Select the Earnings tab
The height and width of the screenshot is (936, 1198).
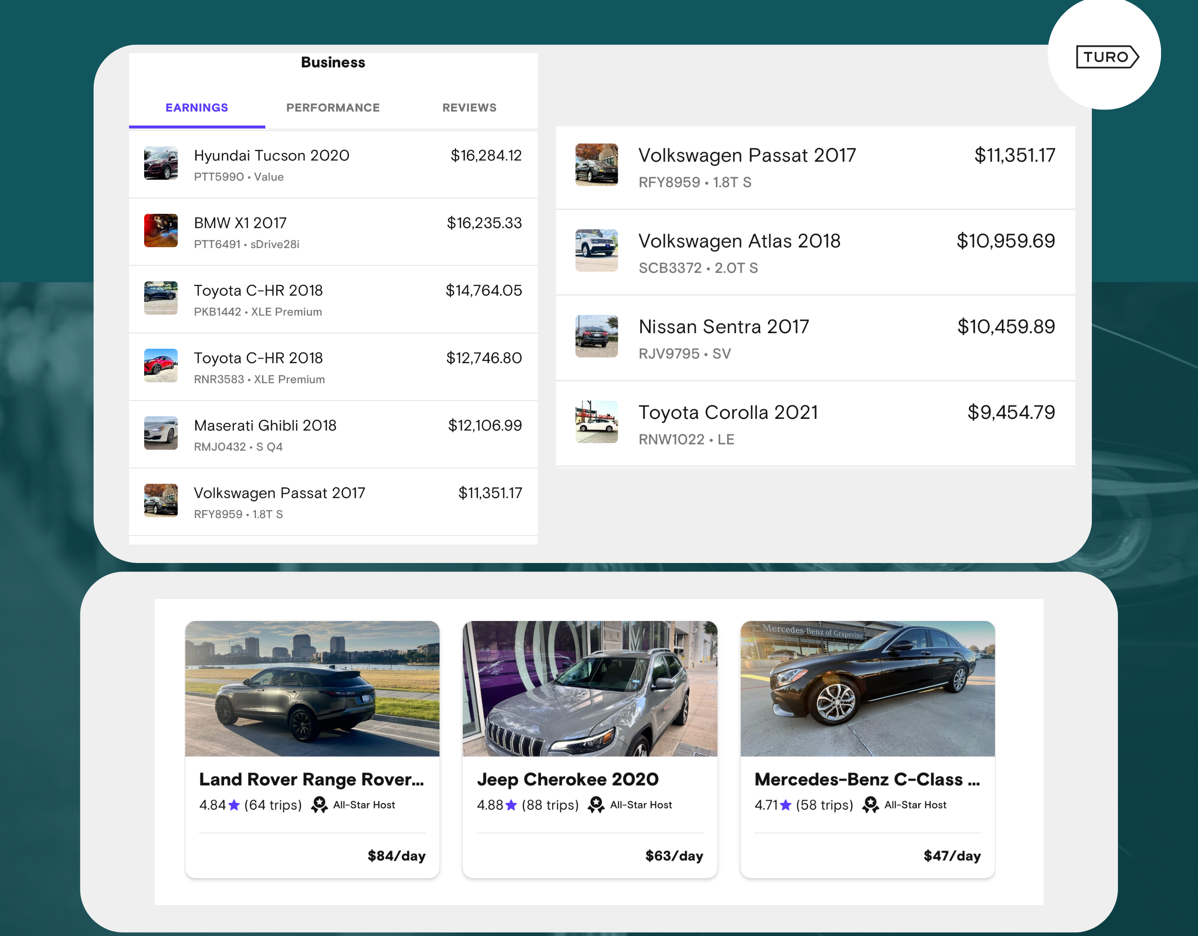197,108
